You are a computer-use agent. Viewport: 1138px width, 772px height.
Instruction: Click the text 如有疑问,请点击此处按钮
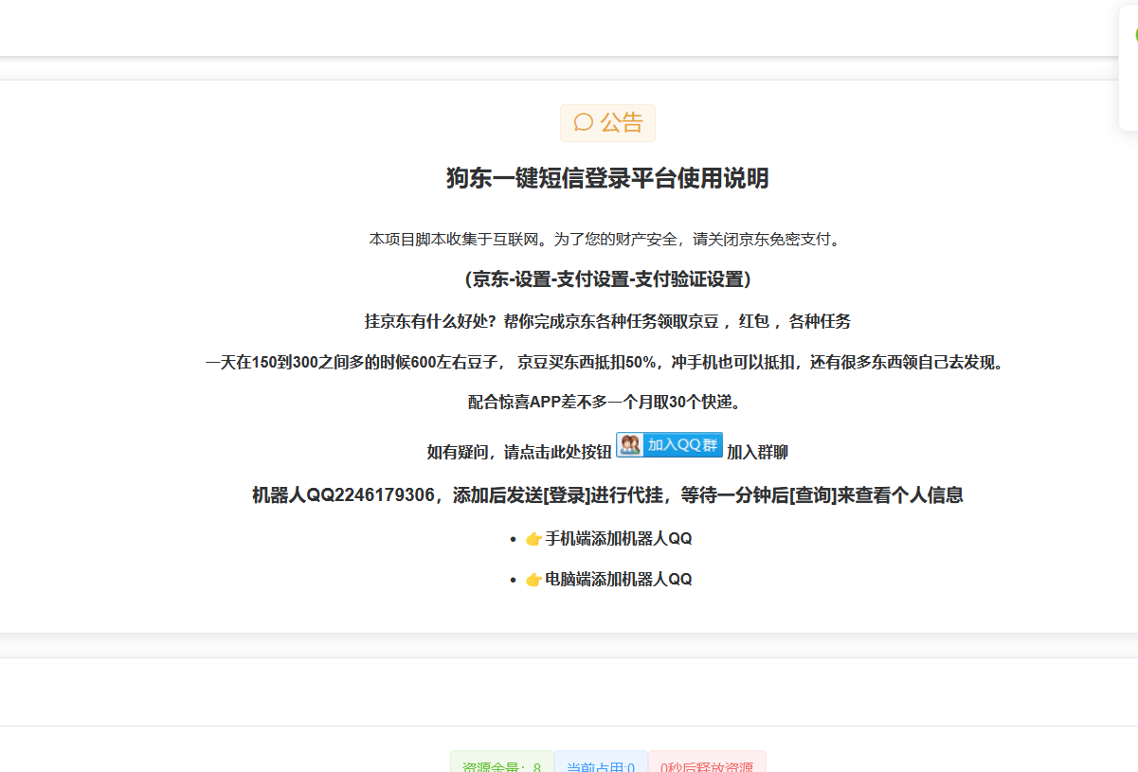coord(519,453)
